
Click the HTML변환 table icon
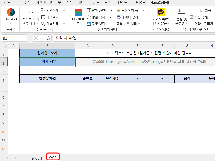(88, 10)
